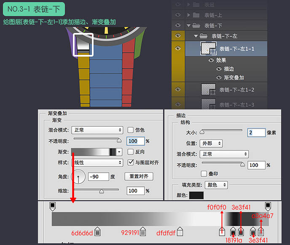
Task: Open the stroke 颜色 black swatch
Action: [196, 195]
